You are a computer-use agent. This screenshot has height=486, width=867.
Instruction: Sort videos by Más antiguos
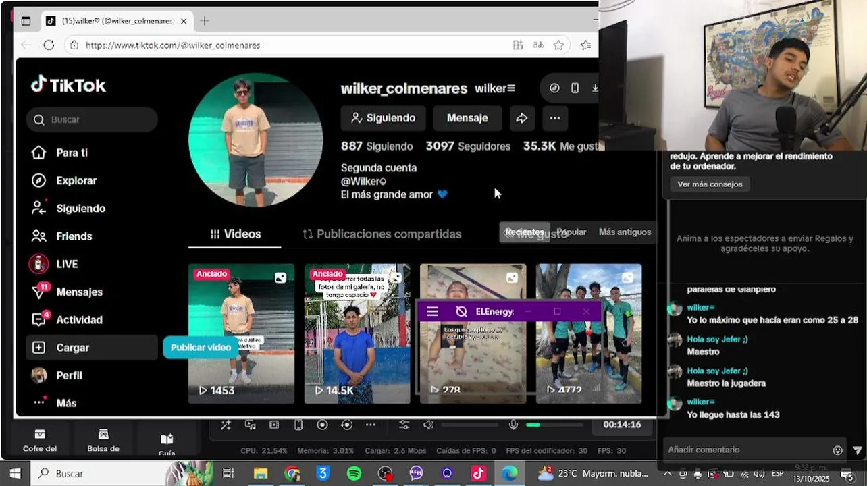click(625, 232)
